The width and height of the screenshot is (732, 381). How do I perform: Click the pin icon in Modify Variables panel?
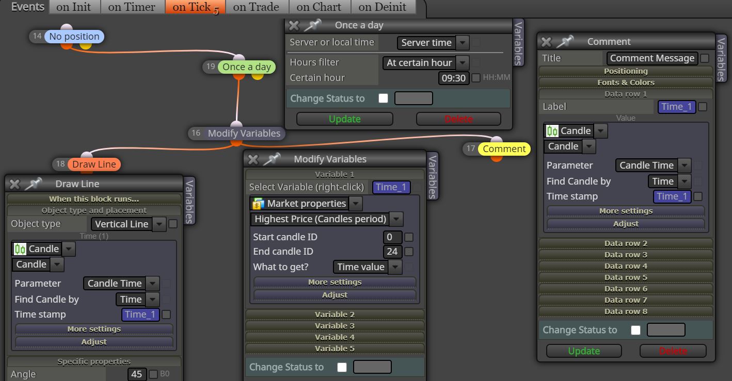coord(272,159)
